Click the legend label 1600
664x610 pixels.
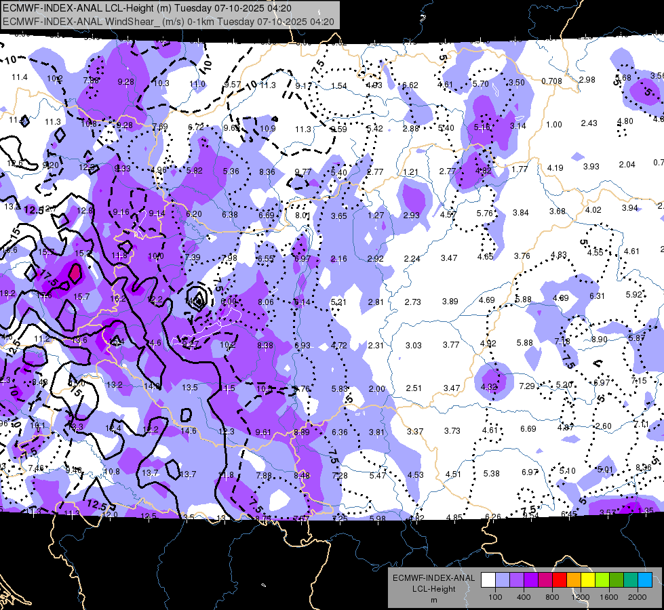(608, 597)
